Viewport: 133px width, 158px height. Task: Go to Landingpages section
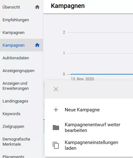[15, 101]
